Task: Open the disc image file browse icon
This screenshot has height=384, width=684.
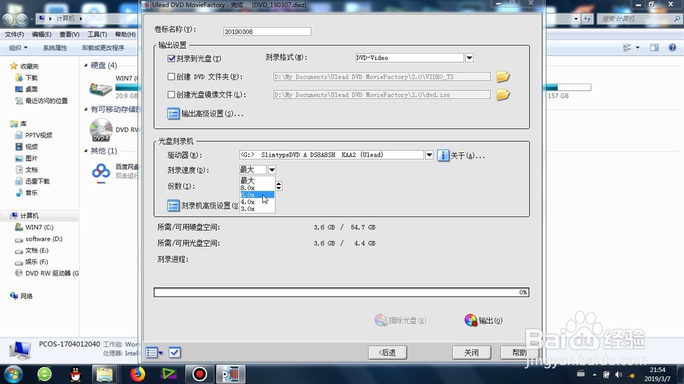Action: 503,94
